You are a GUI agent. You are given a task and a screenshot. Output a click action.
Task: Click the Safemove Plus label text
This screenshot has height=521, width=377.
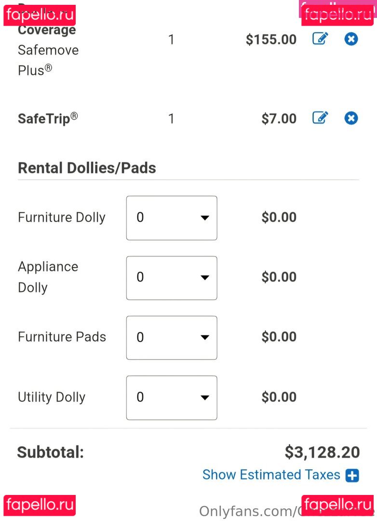tap(48, 60)
